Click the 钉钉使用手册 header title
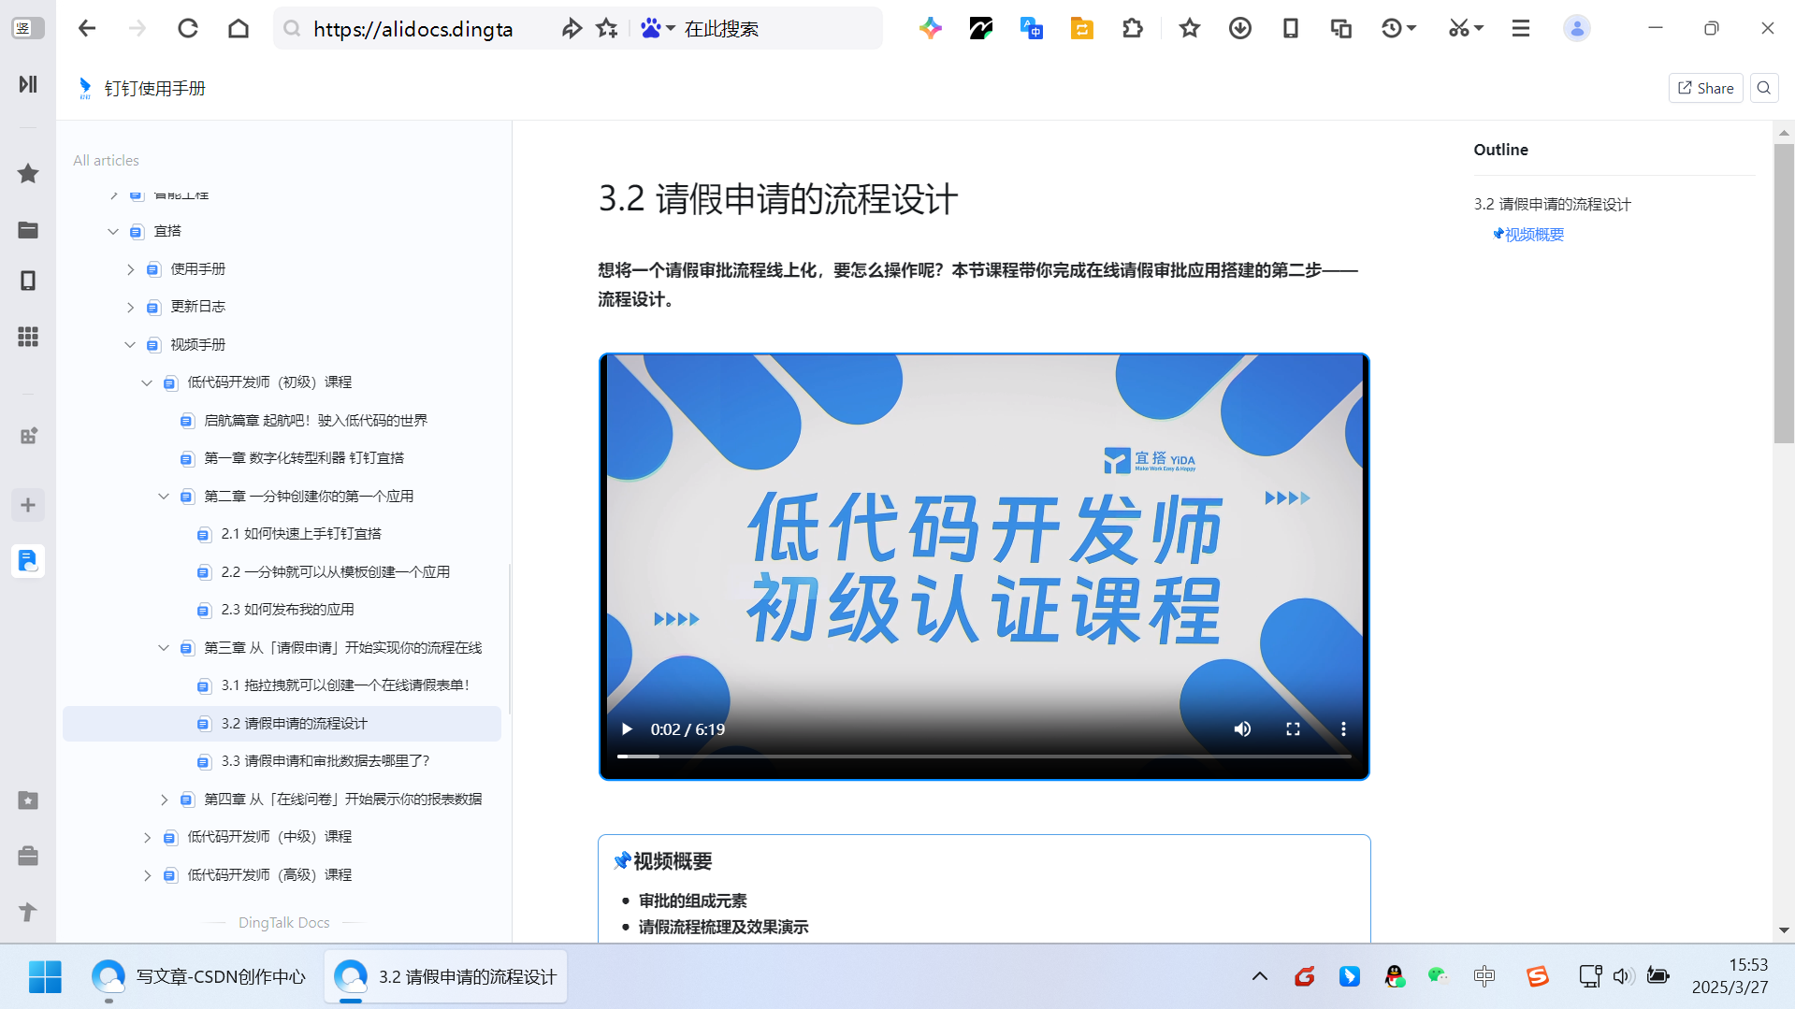This screenshot has height=1009, width=1795. [154, 88]
